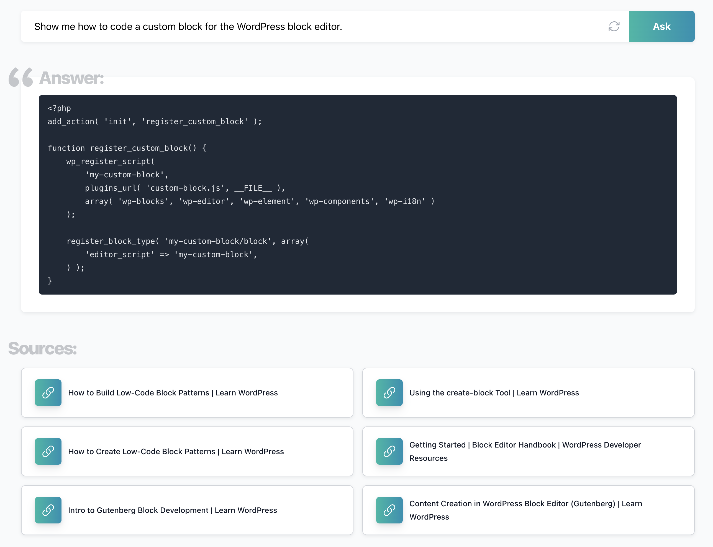Click the Ask button
Viewport: 713px width, 547px height.
pos(661,26)
